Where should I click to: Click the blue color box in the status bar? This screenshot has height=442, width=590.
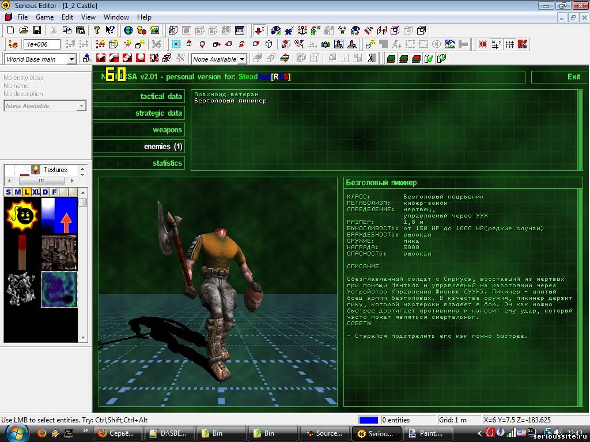(368, 420)
